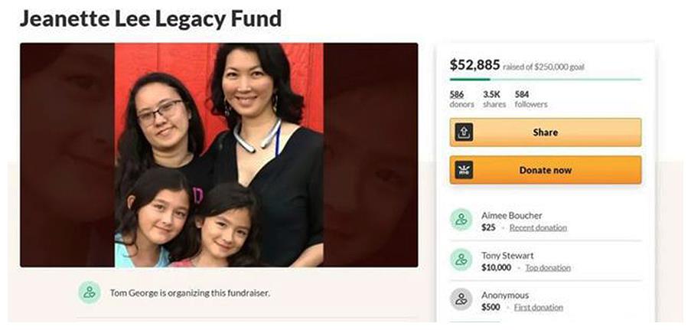
Task: Open the Top donation link
Action: pyautogui.click(x=548, y=268)
